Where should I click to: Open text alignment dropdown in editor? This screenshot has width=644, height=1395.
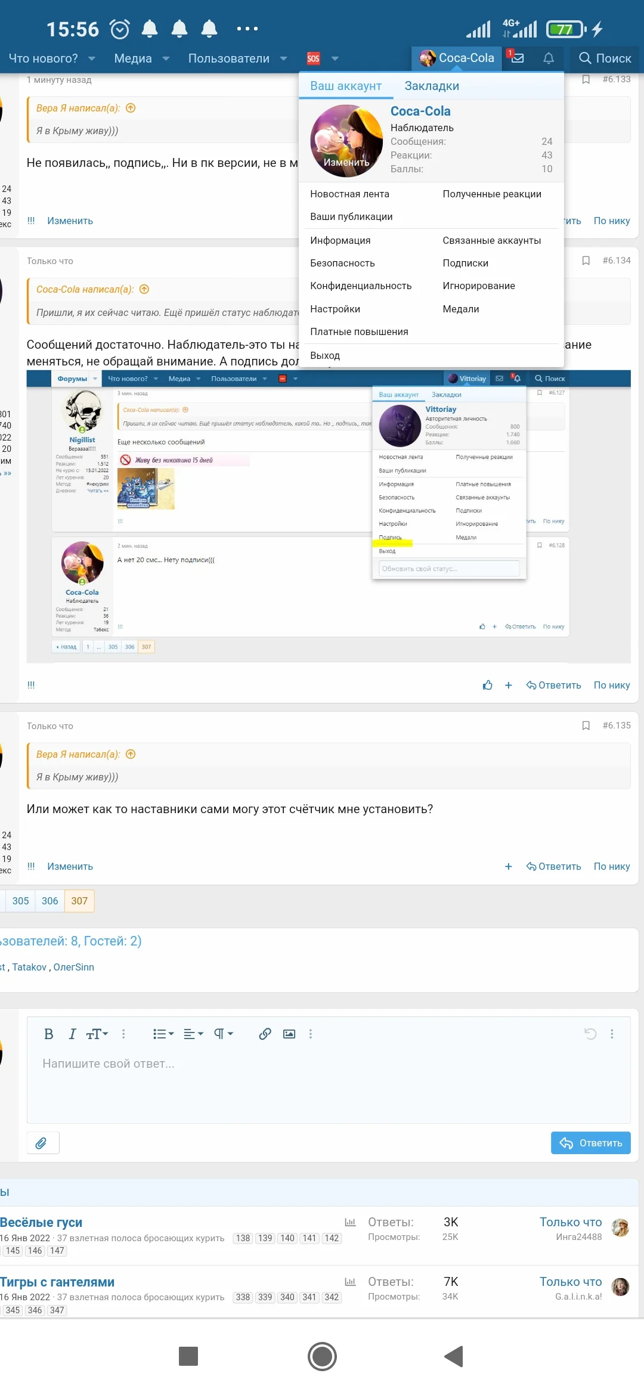tap(193, 1034)
